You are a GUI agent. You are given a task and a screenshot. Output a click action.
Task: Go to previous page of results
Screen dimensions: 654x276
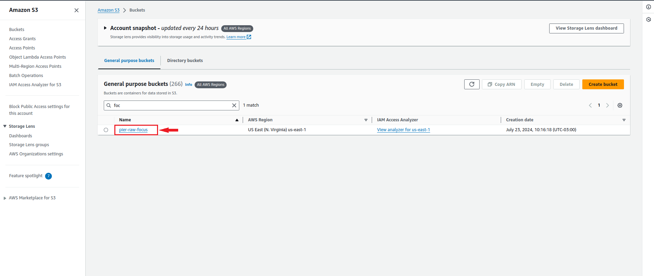(590, 105)
